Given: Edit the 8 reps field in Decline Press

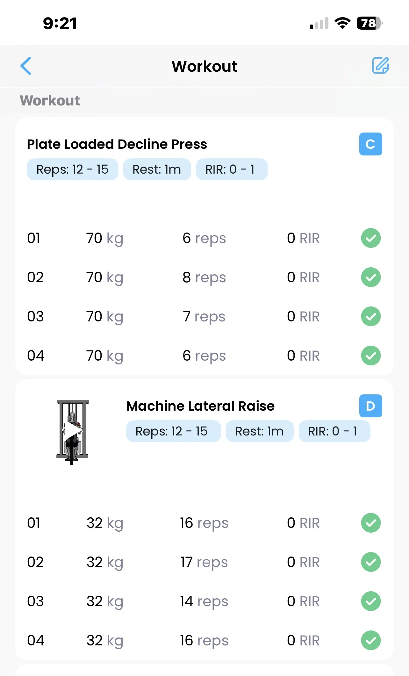Looking at the screenshot, I should pos(204,277).
